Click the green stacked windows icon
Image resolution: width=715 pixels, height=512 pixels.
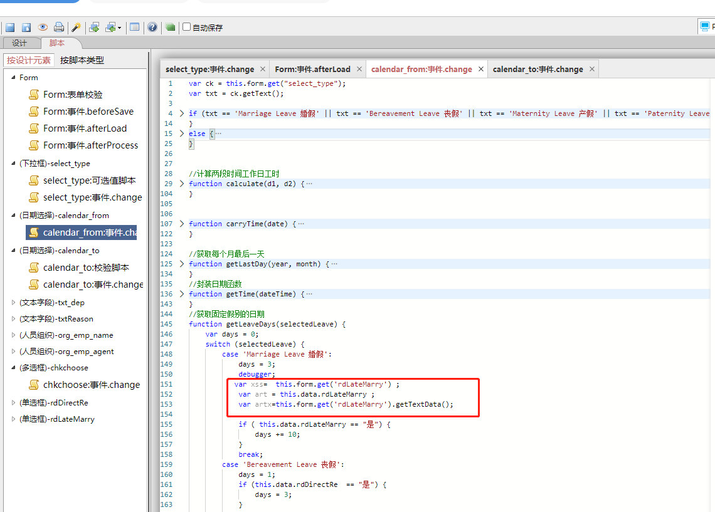click(x=170, y=28)
